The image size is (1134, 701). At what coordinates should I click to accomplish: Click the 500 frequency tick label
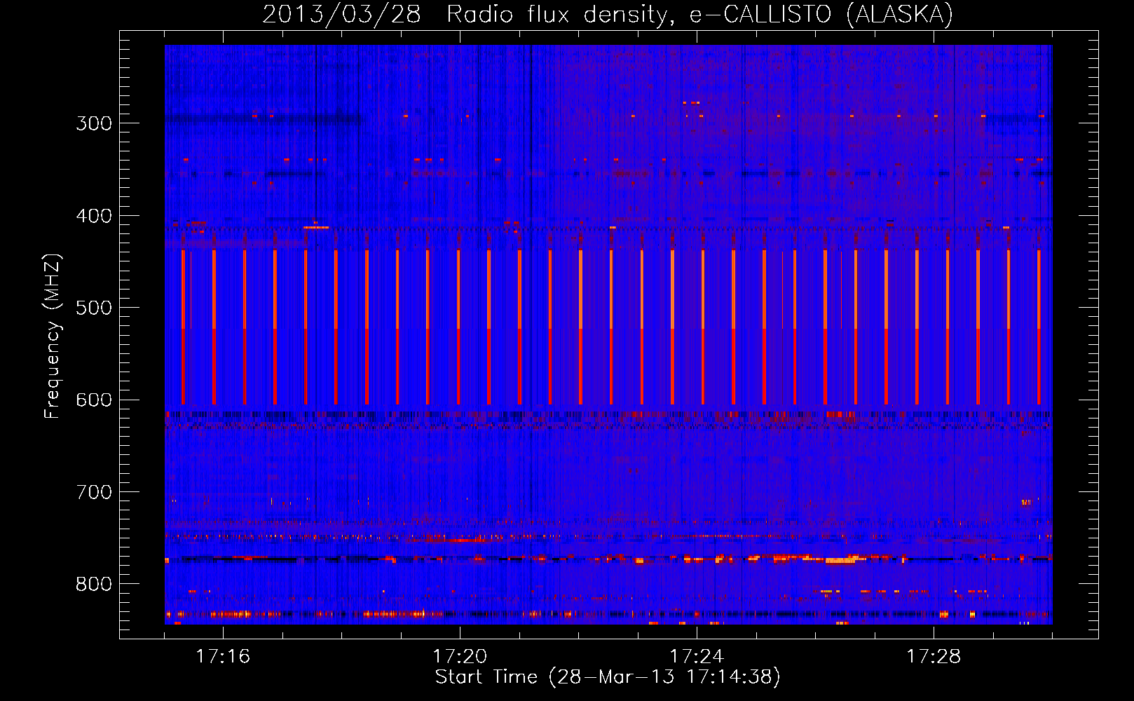(94, 308)
